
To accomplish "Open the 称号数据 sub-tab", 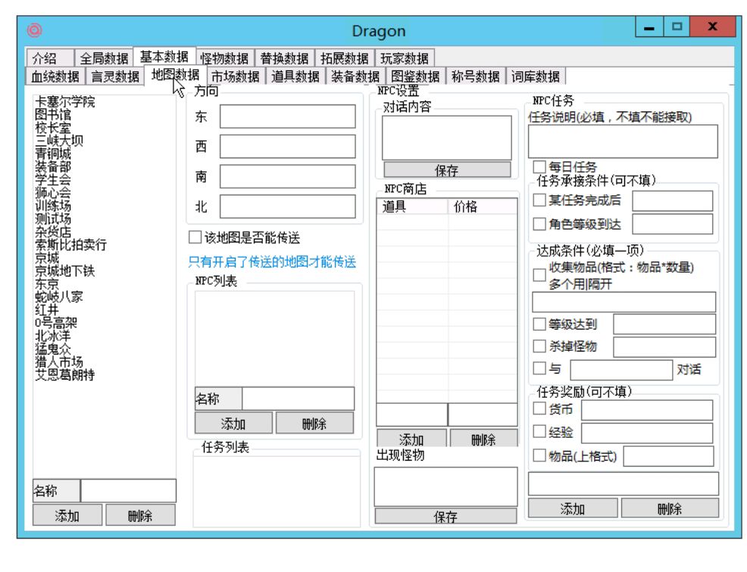I will 476,77.
